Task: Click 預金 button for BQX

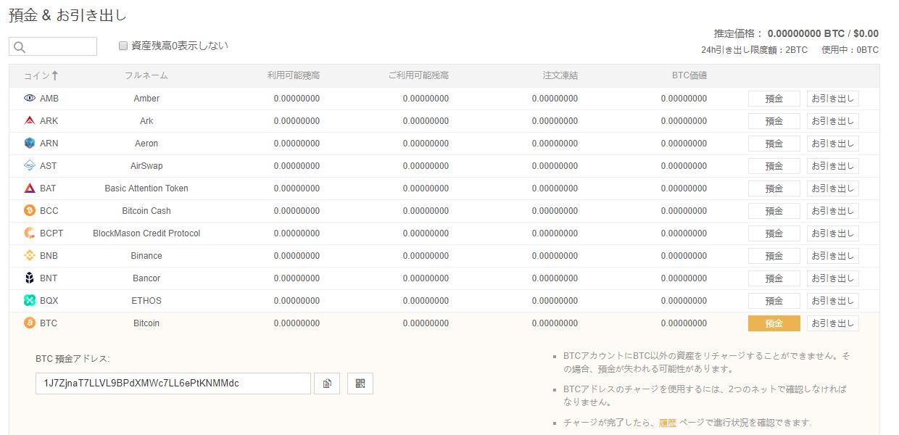Action: (774, 301)
